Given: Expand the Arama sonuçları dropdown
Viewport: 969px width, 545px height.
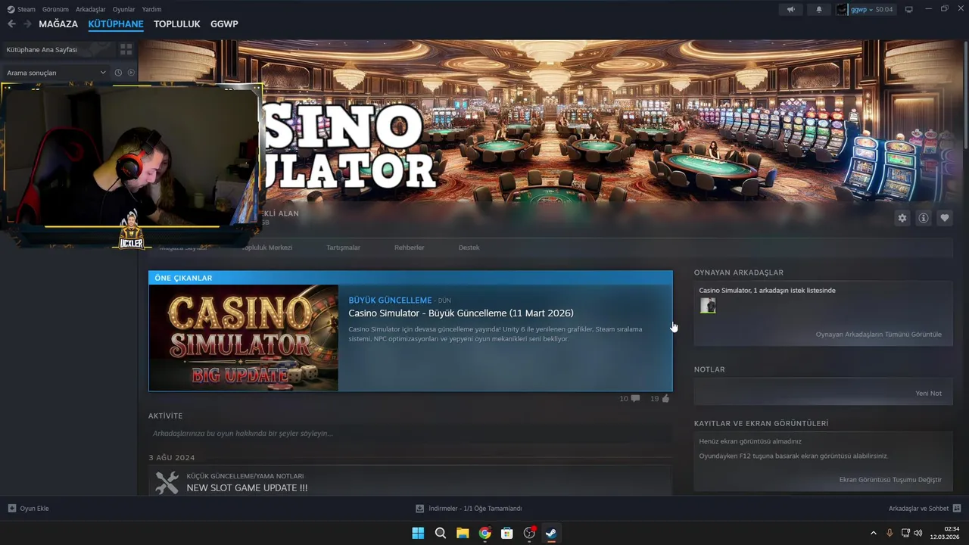Looking at the screenshot, I should pos(103,73).
